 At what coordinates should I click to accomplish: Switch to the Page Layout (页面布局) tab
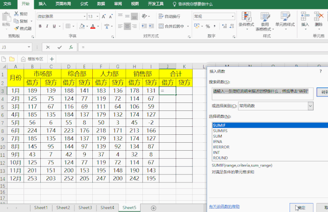point(63,4)
